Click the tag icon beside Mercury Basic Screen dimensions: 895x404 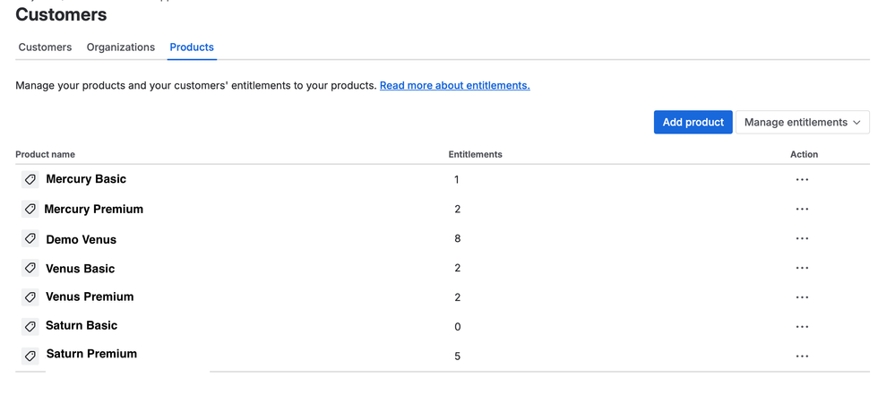30,180
